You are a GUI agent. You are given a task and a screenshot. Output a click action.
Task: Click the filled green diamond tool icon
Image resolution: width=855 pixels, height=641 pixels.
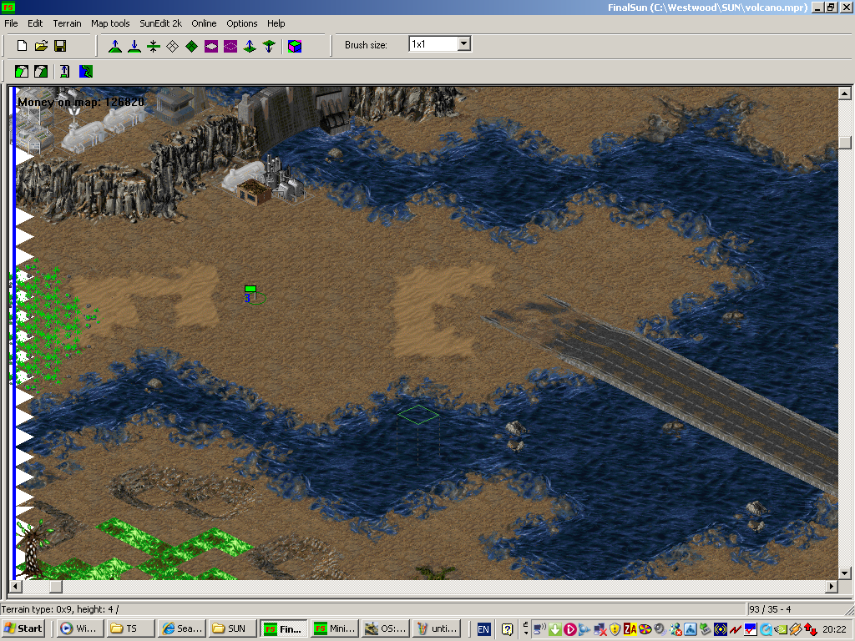(x=191, y=47)
